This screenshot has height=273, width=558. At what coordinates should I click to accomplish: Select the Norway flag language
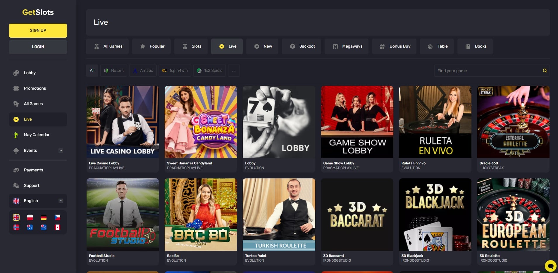tap(16, 227)
